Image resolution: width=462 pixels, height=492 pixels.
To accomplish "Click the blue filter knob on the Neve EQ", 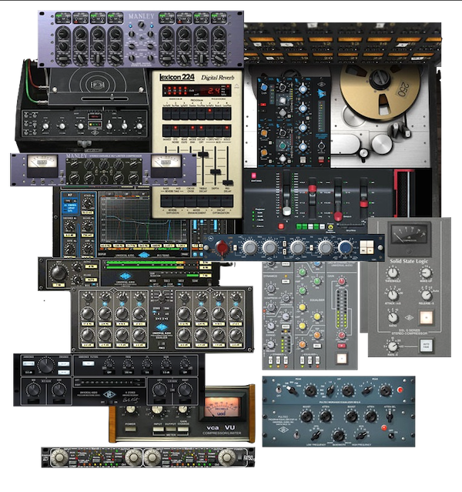I will click(x=345, y=248).
